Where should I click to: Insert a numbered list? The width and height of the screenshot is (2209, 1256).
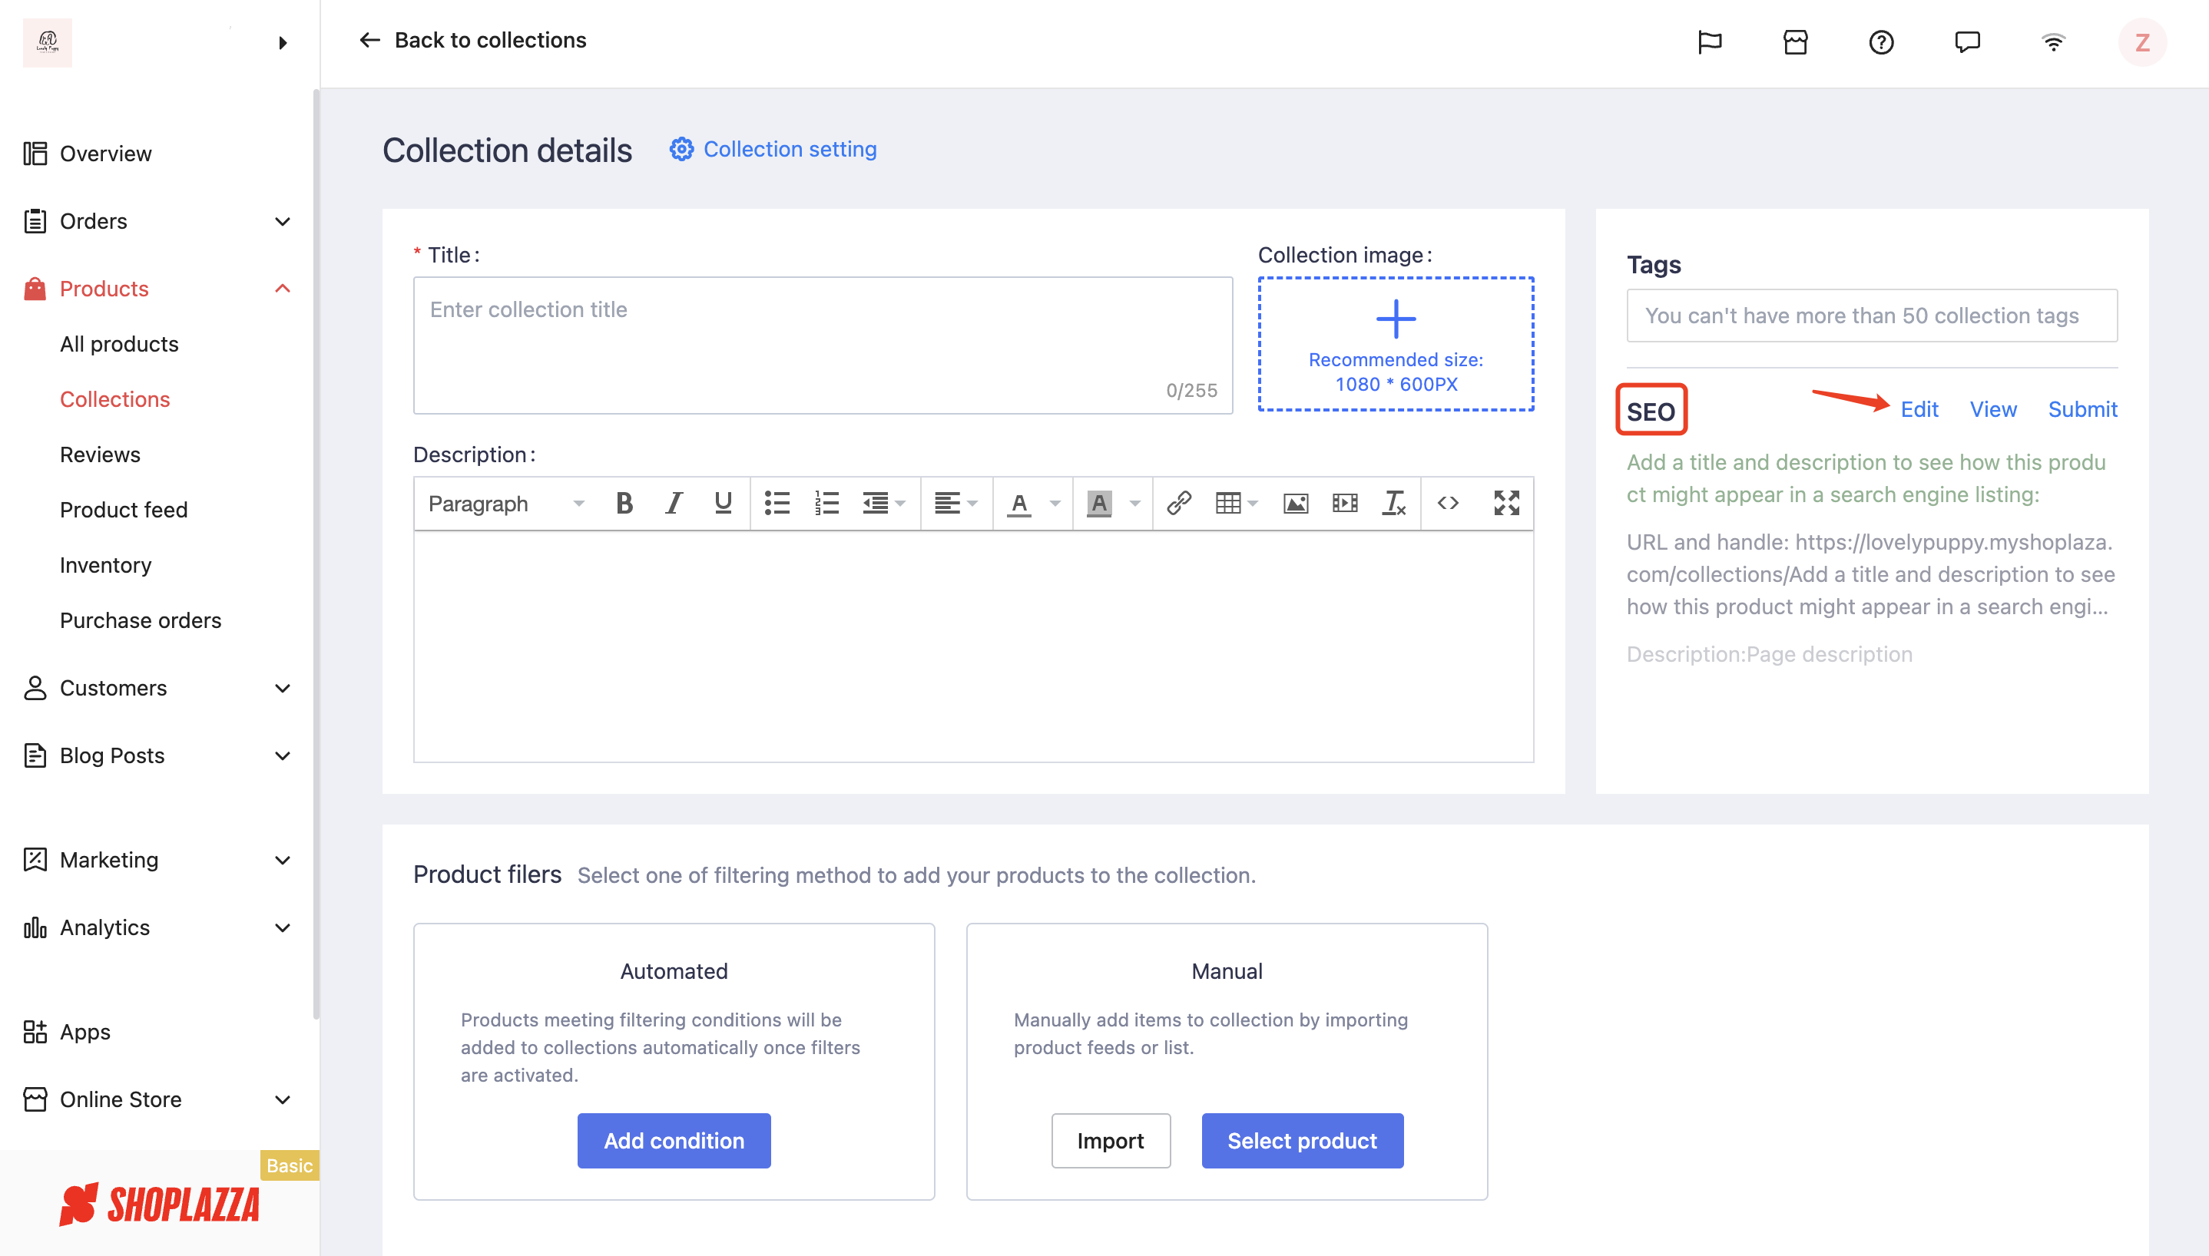coord(826,503)
